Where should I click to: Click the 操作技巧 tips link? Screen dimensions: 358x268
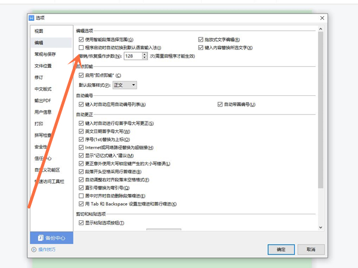point(47,250)
